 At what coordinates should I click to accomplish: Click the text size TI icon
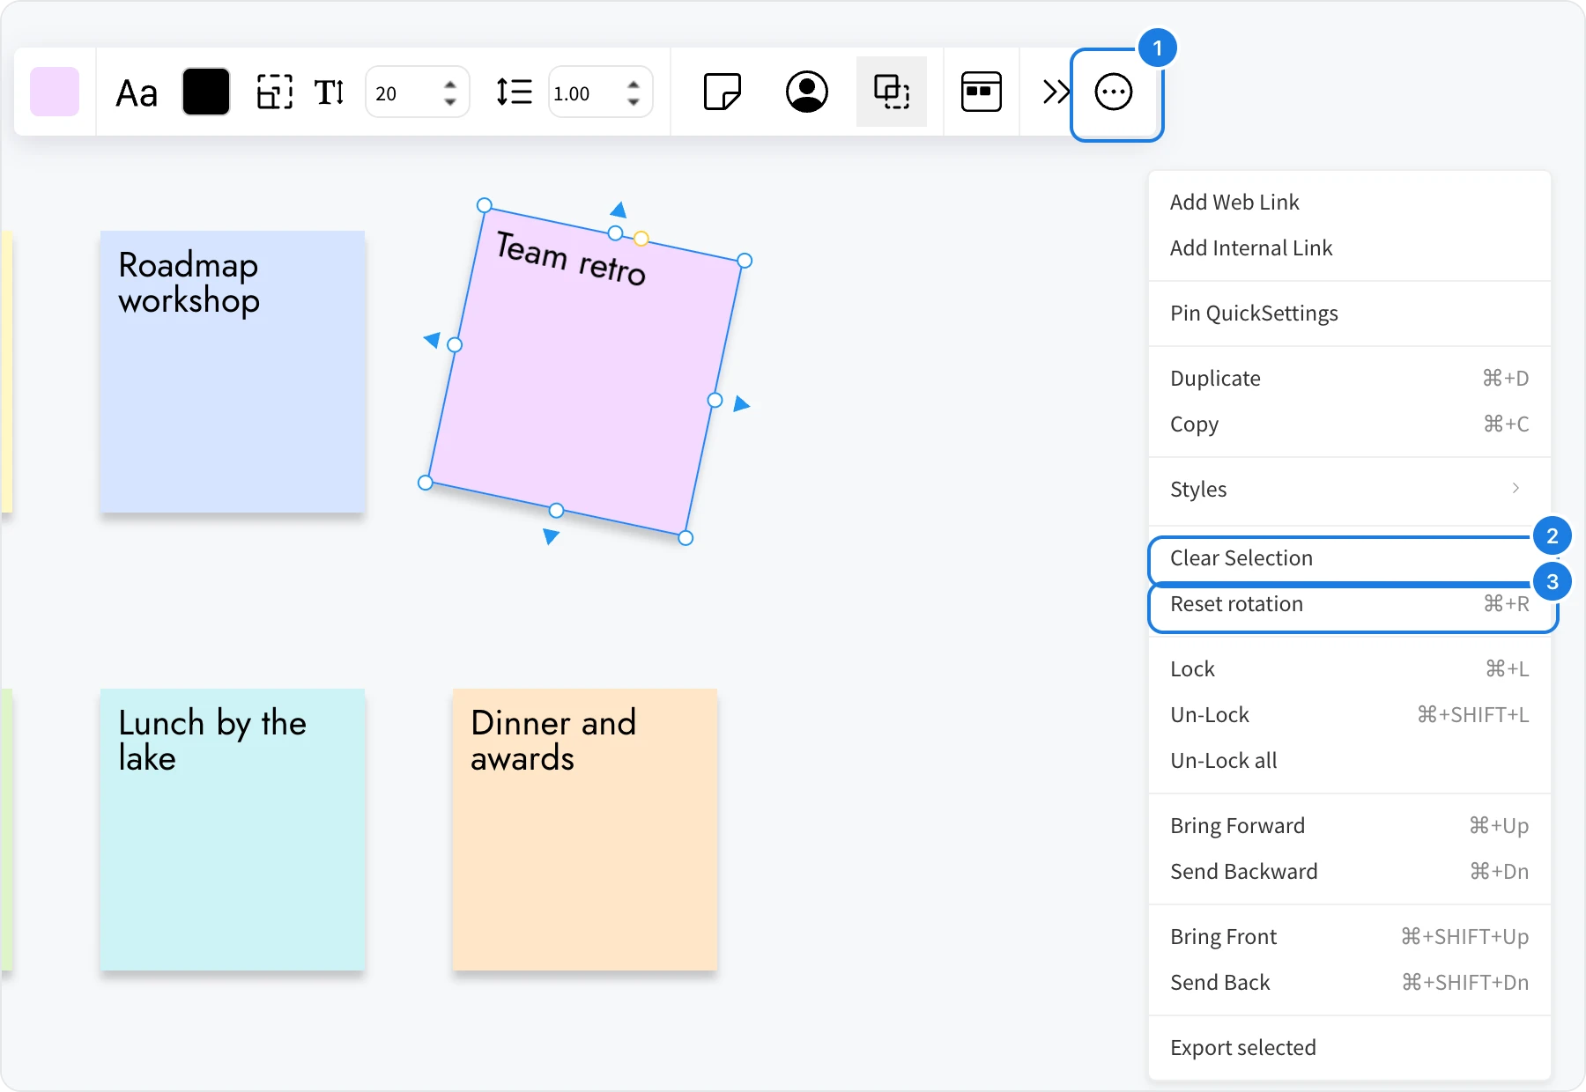(x=330, y=92)
